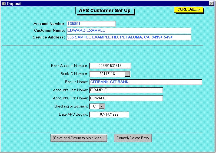Click the Deposit window title text
The height and width of the screenshot is (153, 216).
[14, 4]
